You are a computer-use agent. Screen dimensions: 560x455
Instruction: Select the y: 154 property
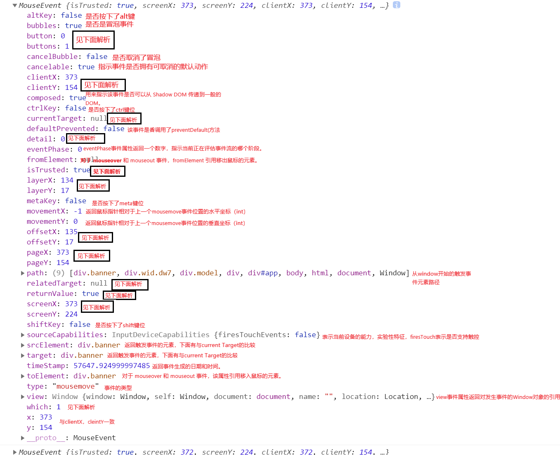coord(40,427)
